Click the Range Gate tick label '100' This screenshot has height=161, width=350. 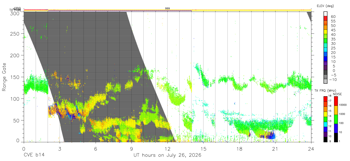(15, 99)
